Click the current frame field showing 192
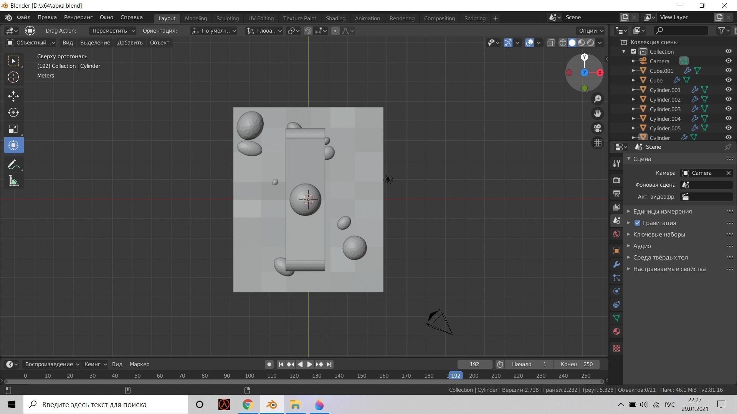 coord(474,364)
